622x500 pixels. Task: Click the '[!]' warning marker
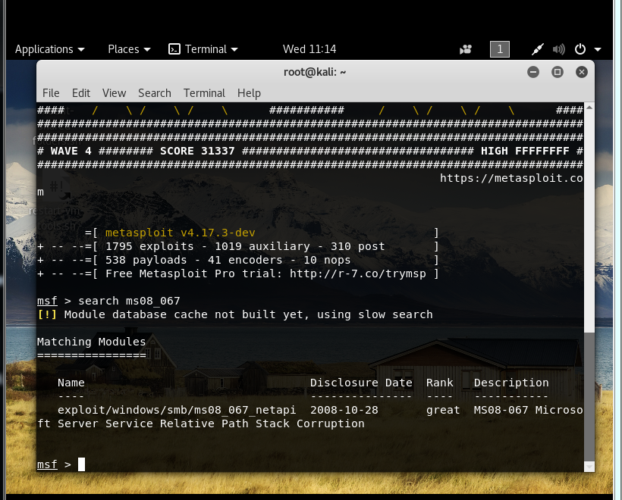47,314
